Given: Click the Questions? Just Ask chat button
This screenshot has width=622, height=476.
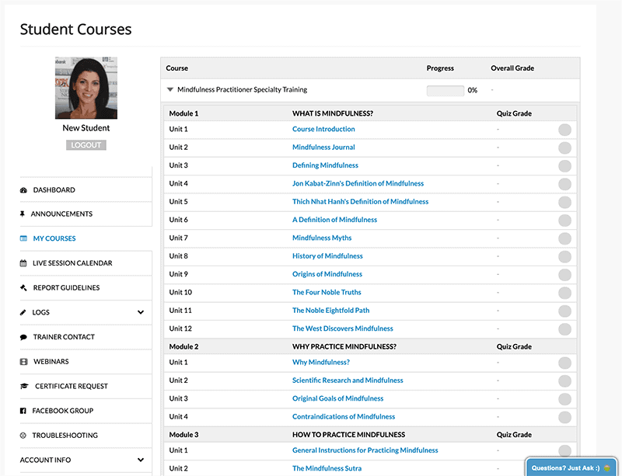Looking at the screenshot, I should [571, 467].
